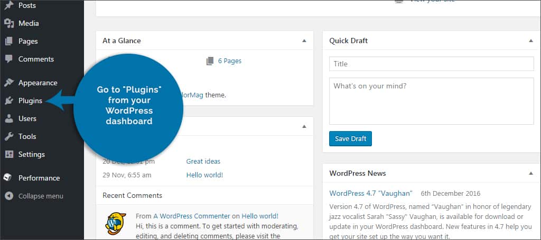Collapse the At a Glance panel
541x240 pixels.
point(304,41)
